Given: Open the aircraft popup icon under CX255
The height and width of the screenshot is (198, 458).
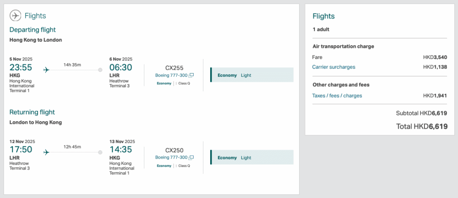Looking at the screenshot, I should 191,76.
